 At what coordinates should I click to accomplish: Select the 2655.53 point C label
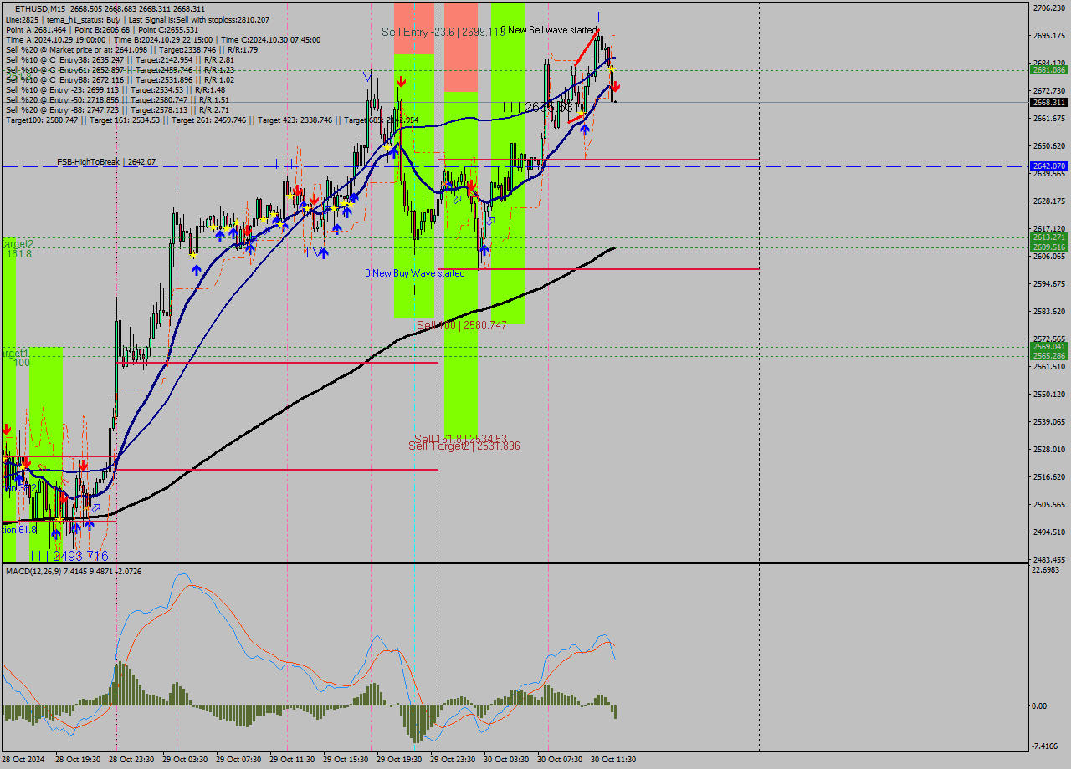click(538, 108)
